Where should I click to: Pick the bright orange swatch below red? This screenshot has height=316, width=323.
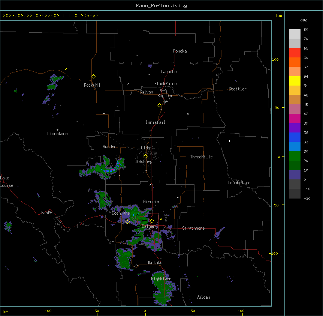tap(295, 62)
